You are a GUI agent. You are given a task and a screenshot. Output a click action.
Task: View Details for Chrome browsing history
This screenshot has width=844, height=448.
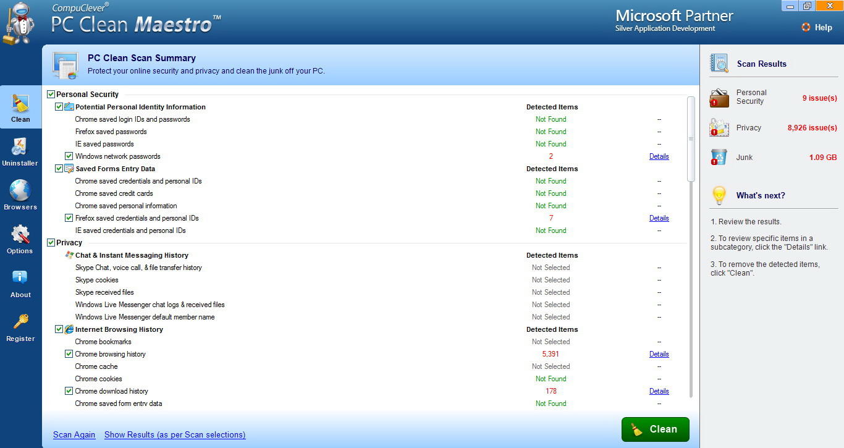[659, 354]
